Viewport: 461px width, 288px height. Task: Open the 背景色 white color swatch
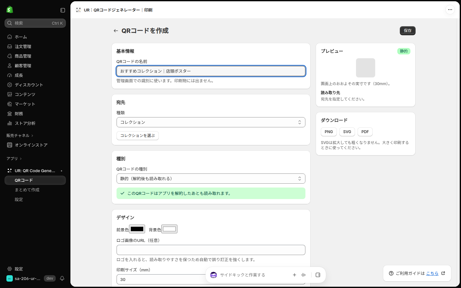169,229
